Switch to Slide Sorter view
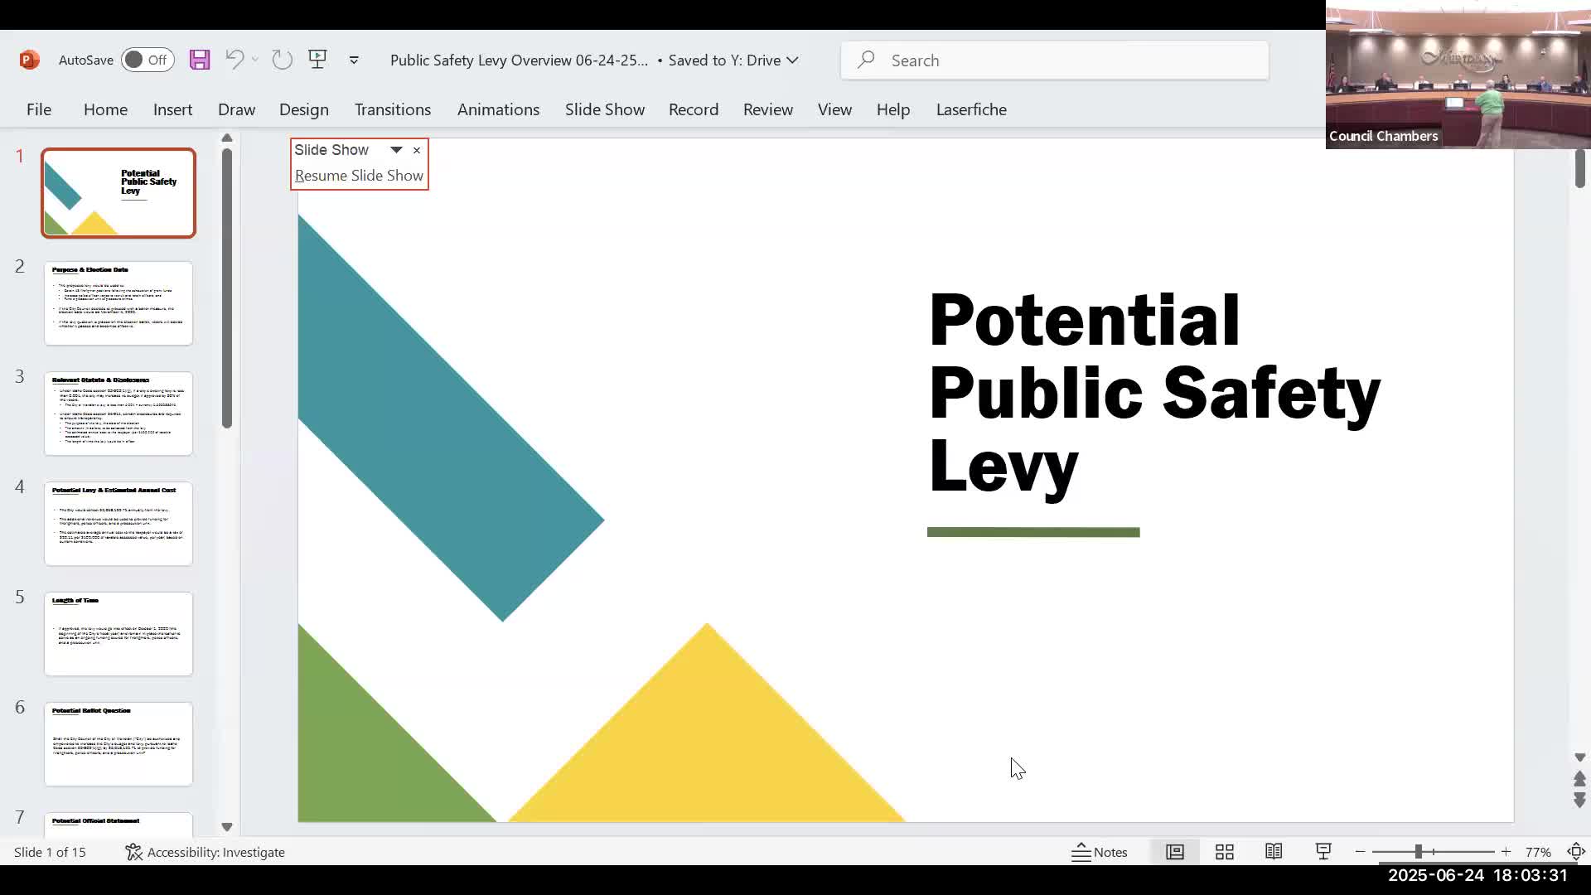The image size is (1591, 895). click(x=1224, y=852)
